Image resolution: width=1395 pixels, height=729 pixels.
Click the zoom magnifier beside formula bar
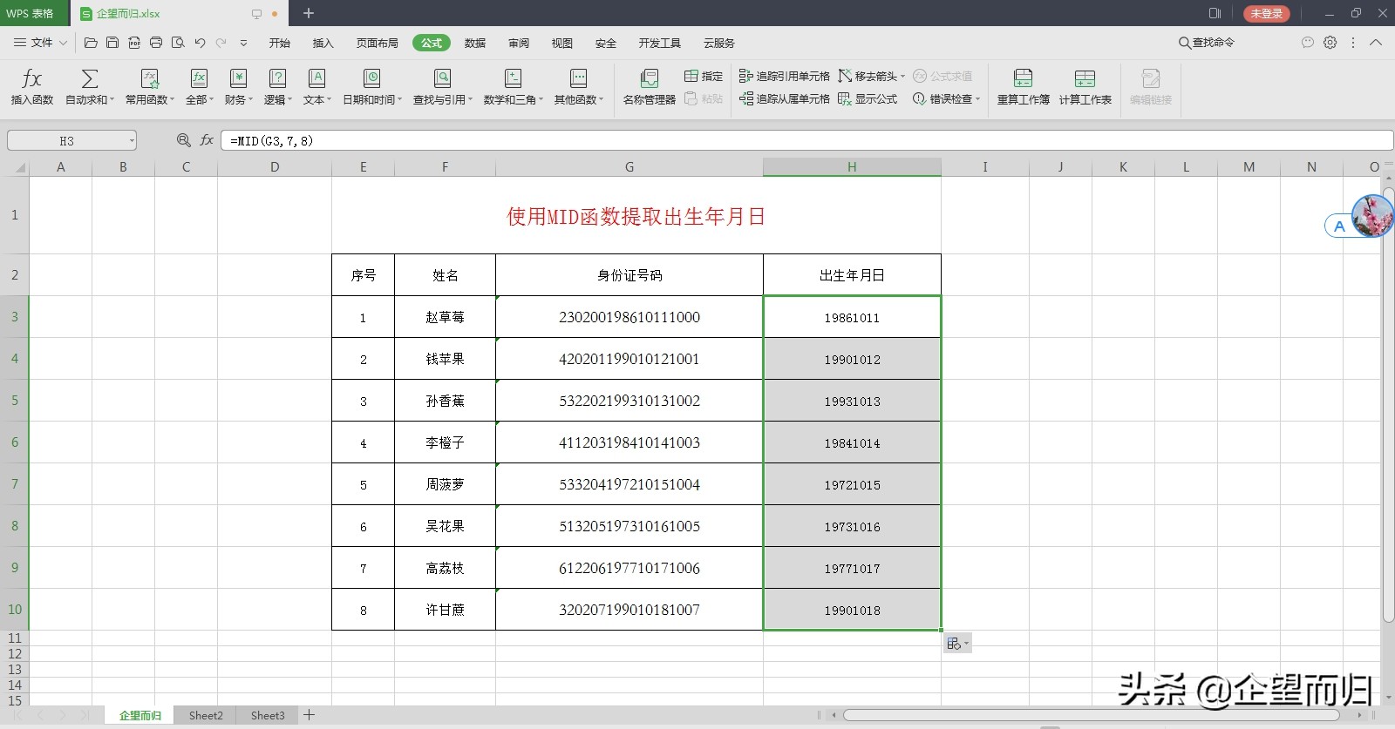pyautogui.click(x=183, y=140)
